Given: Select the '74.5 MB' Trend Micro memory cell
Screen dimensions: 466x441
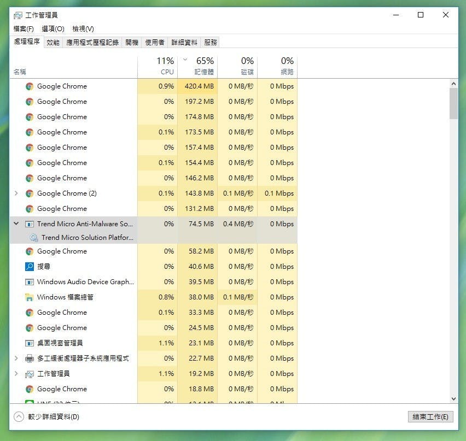Looking at the screenshot, I should point(197,224).
